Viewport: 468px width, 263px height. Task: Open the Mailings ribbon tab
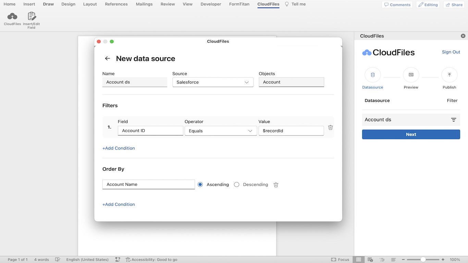coord(144,4)
